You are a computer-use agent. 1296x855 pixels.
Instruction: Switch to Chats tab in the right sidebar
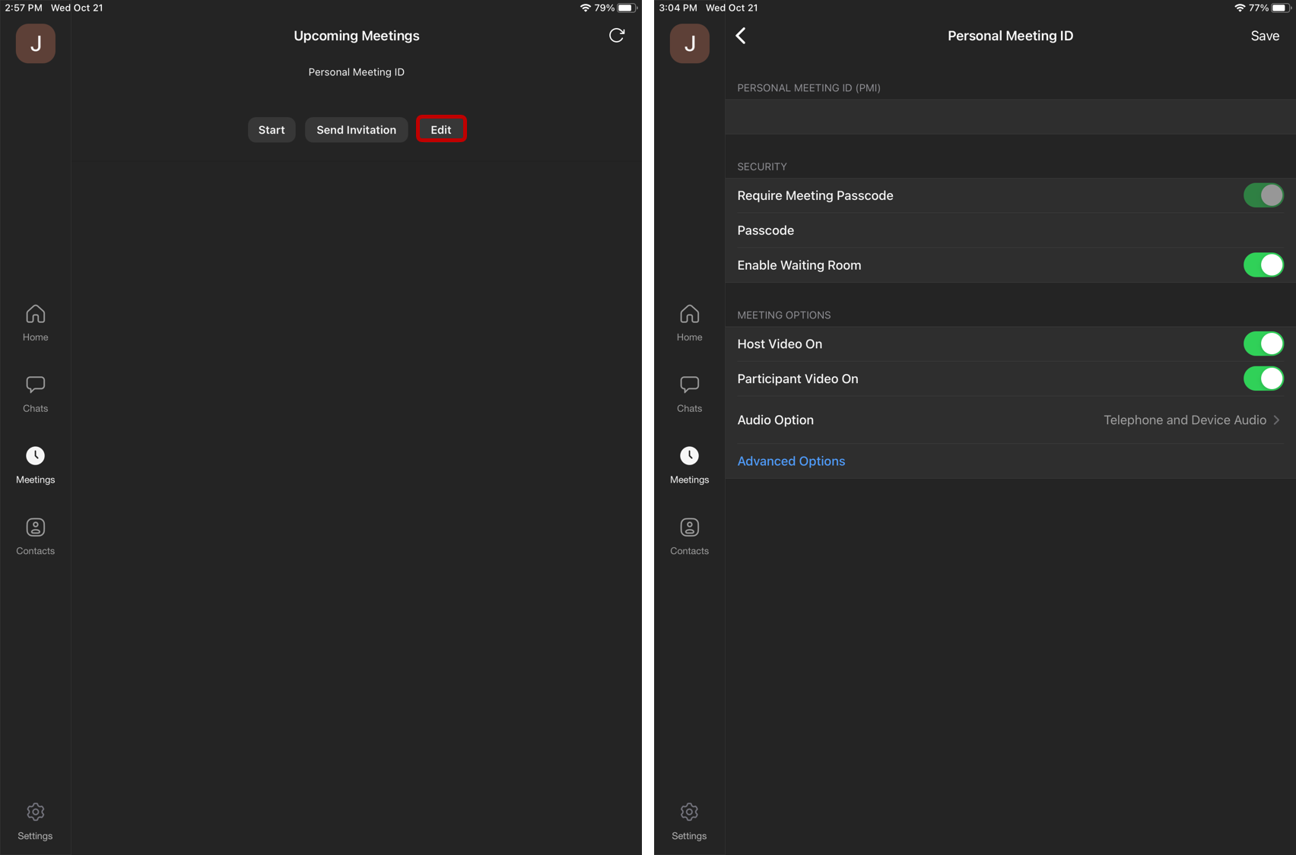coord(689,394)
